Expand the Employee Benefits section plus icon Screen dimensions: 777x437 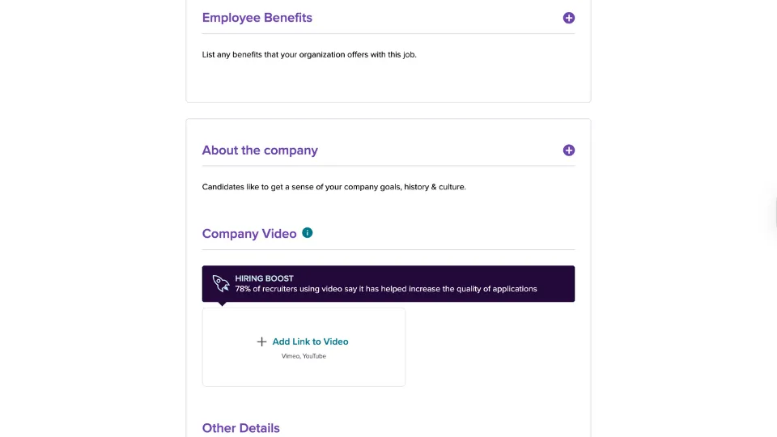pyautogui.click(x=569, y=18)
